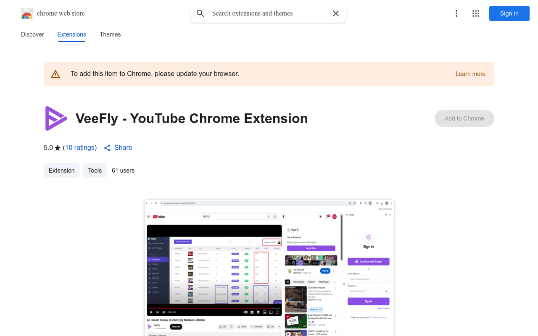Click the purple Log in Now button in preview
This screenshot has height=336, width=538.
(311, 248)
